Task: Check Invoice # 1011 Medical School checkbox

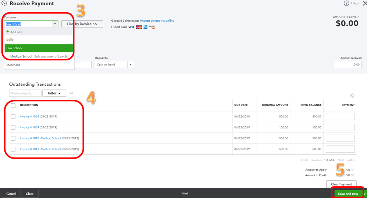Action: (x=13, y=149)
